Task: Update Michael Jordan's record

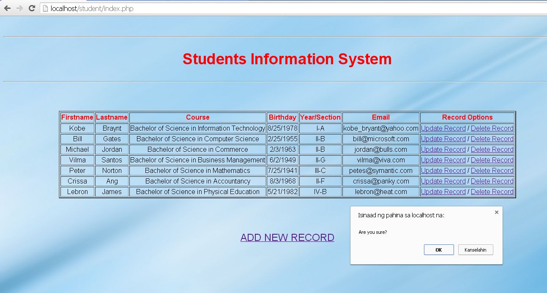Action: 443,149
